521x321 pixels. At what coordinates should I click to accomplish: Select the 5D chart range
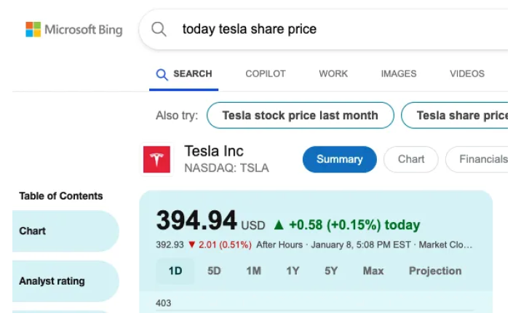[x=215, y=271]
